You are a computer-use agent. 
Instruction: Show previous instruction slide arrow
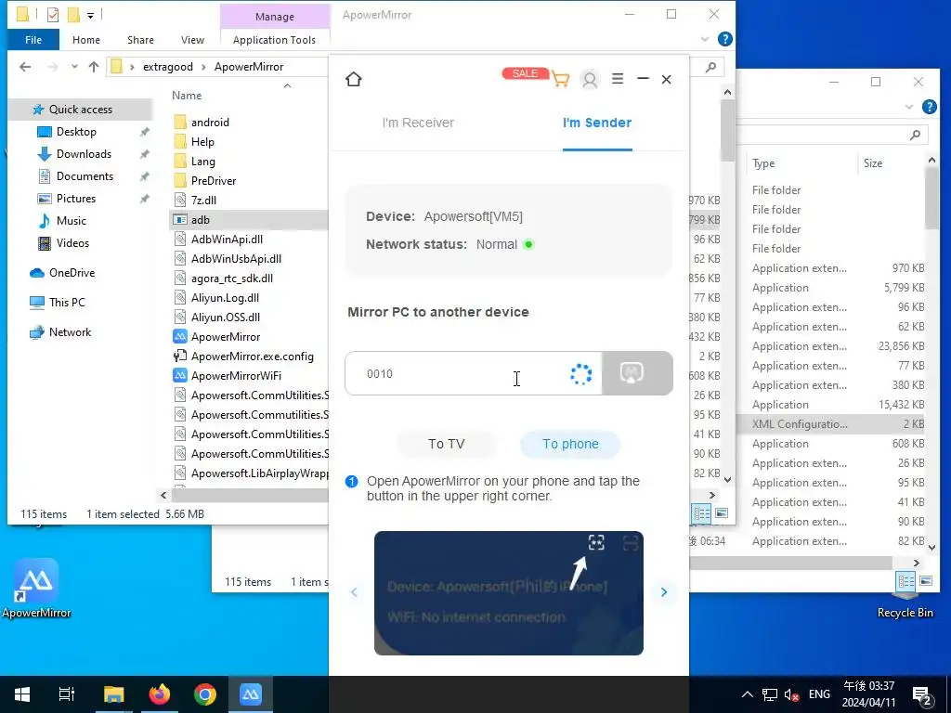click(354, 591)
